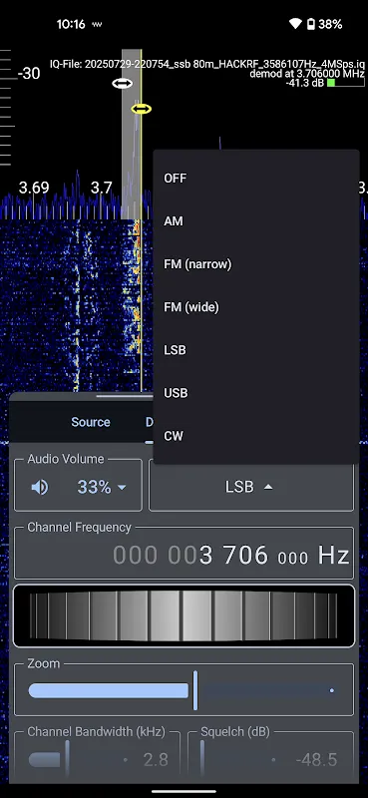Mute audio with the speaker icon

point(39,488)
